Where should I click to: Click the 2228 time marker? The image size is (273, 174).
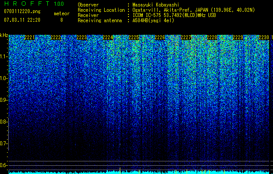[x=212, y=37]
